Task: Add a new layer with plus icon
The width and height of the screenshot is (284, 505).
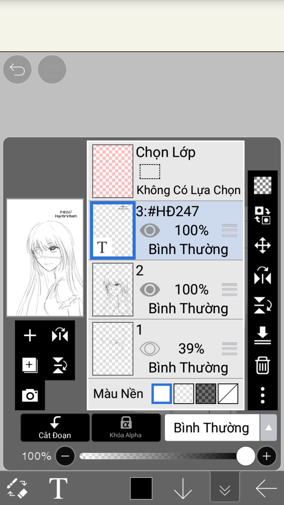Action: point(30,335)
